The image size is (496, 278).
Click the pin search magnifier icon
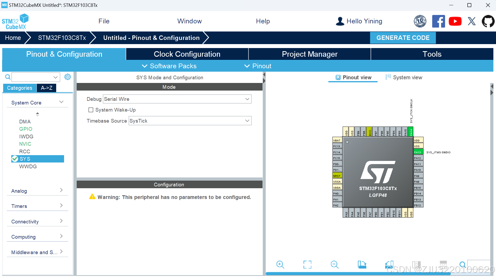point(462,264)
